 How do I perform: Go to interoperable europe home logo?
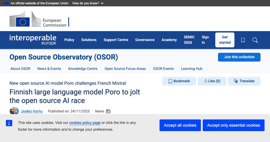[33, 40]
